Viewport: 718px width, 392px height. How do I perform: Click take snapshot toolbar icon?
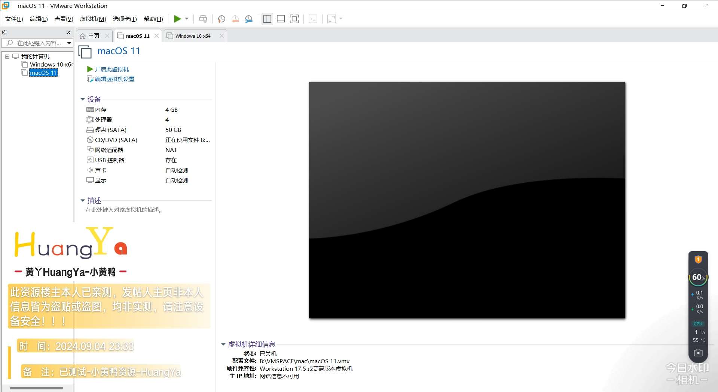pyautogui.click(x=221, y=19)
